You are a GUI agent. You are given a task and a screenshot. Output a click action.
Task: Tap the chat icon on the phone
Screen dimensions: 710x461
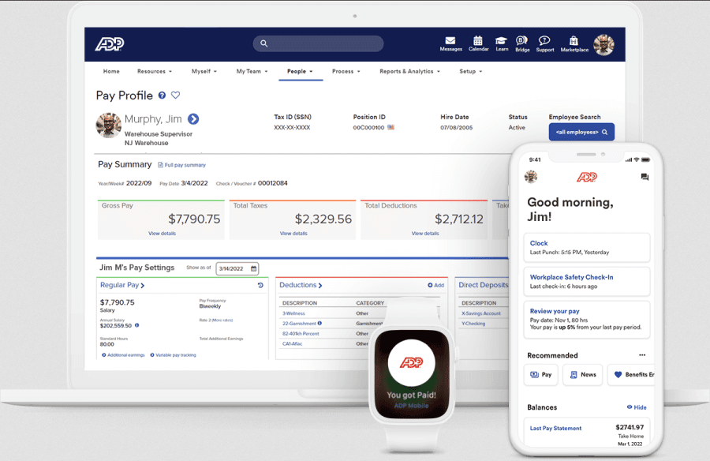[645, 177]
